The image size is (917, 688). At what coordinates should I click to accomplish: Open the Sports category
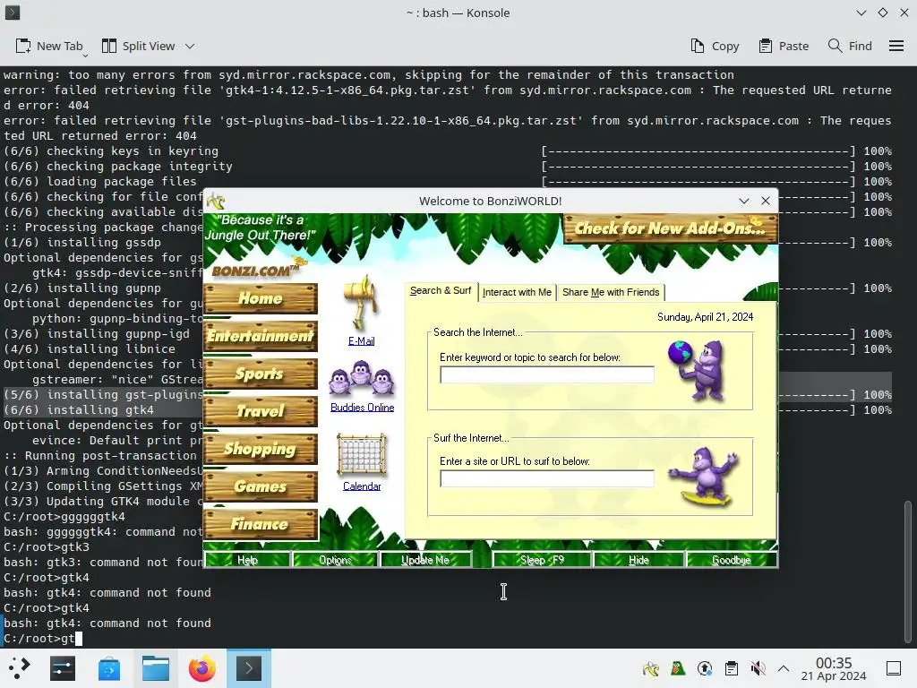261,374
